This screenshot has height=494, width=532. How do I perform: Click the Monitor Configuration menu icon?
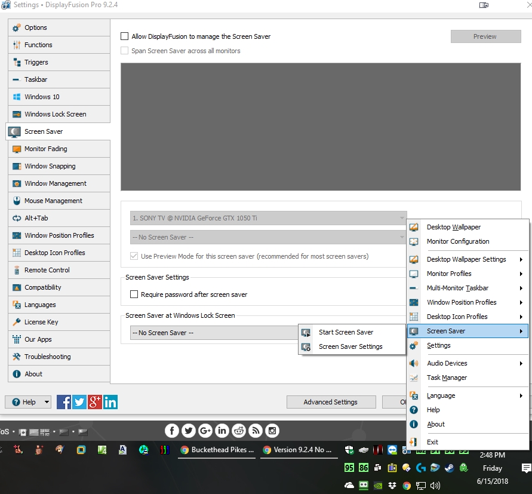414,241
